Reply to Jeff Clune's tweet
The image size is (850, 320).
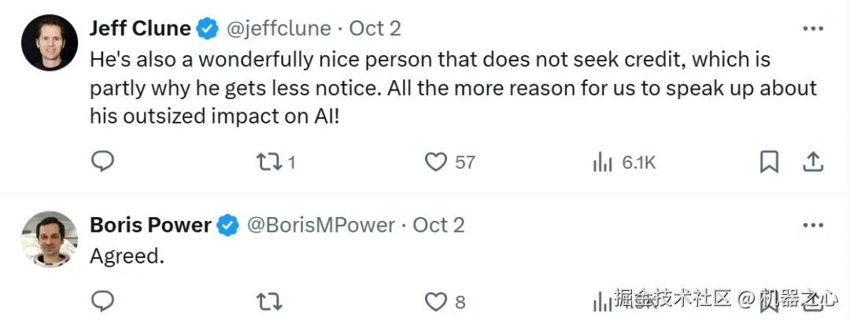point(103,162)
